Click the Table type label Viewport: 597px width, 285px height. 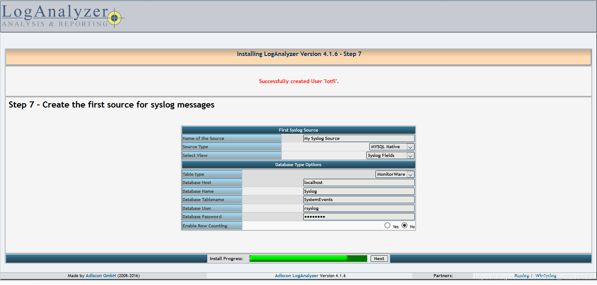point(193,174)
